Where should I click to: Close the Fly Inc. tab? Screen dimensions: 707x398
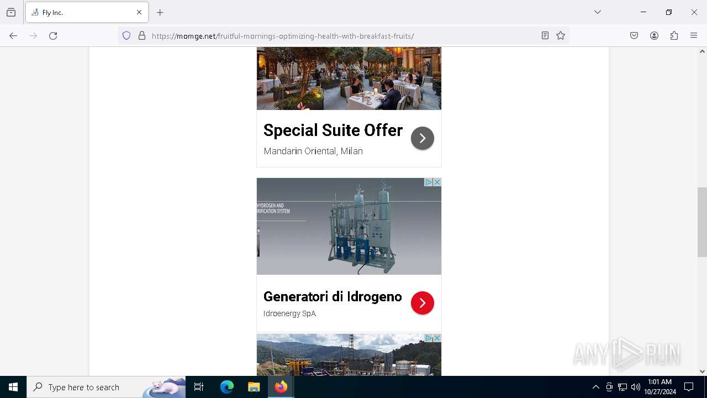tap(139, 12)
